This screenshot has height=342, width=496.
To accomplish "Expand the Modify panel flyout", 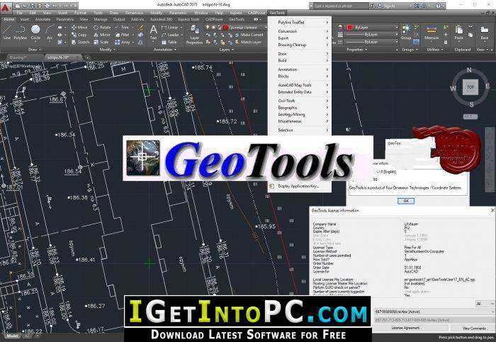I will coord(108,50).
